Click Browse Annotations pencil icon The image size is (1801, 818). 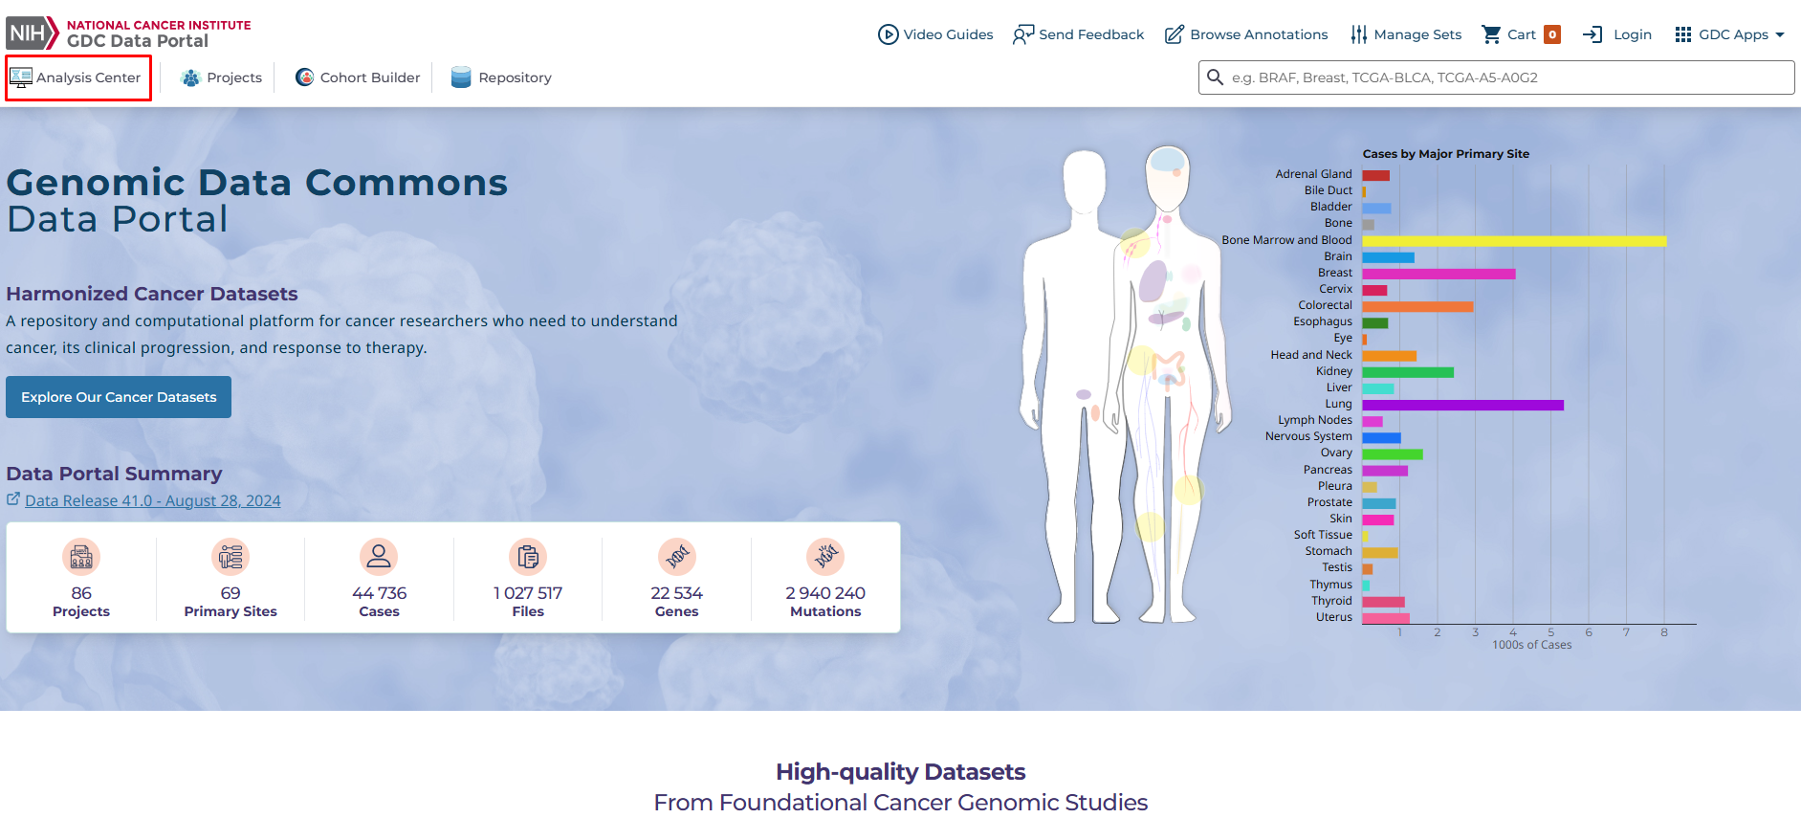(1175, 34)
